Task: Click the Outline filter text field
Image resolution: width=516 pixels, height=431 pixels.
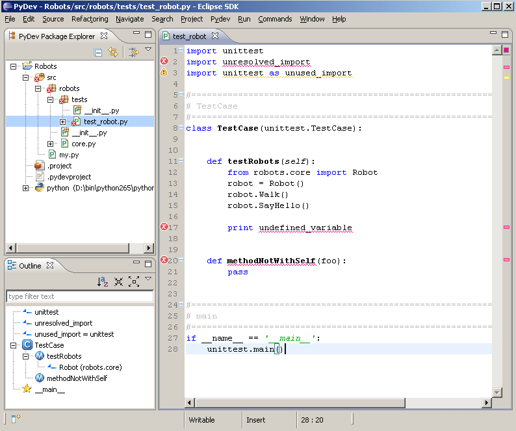Action: (x=80, y=296)
